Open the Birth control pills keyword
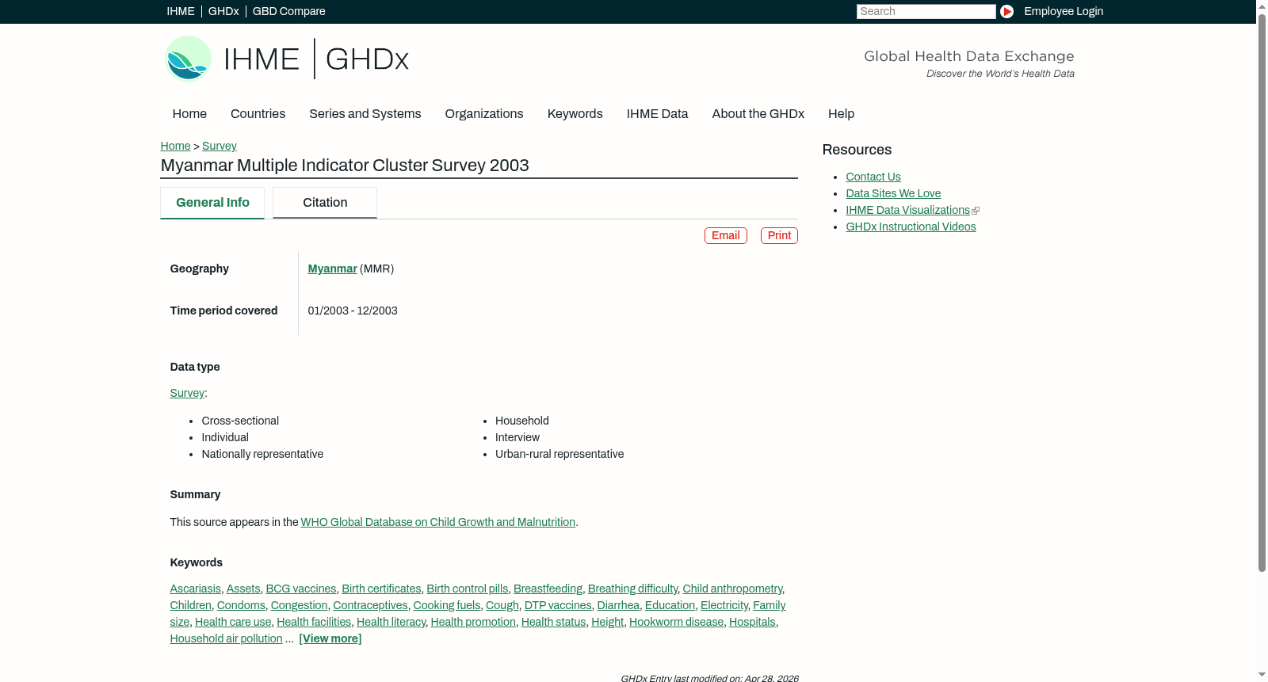 468,589
